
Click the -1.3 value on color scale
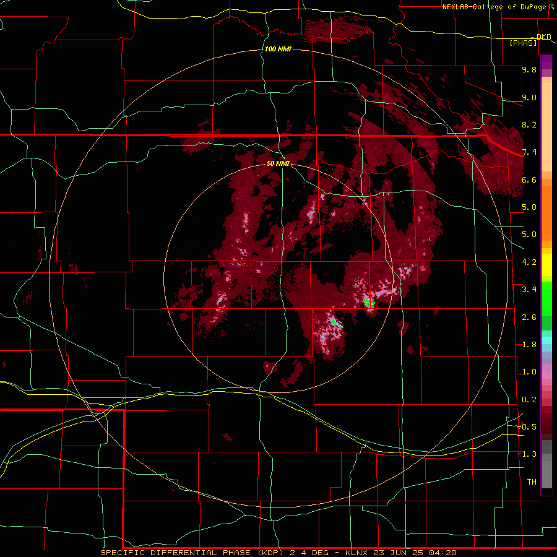(x=527, y=454)
